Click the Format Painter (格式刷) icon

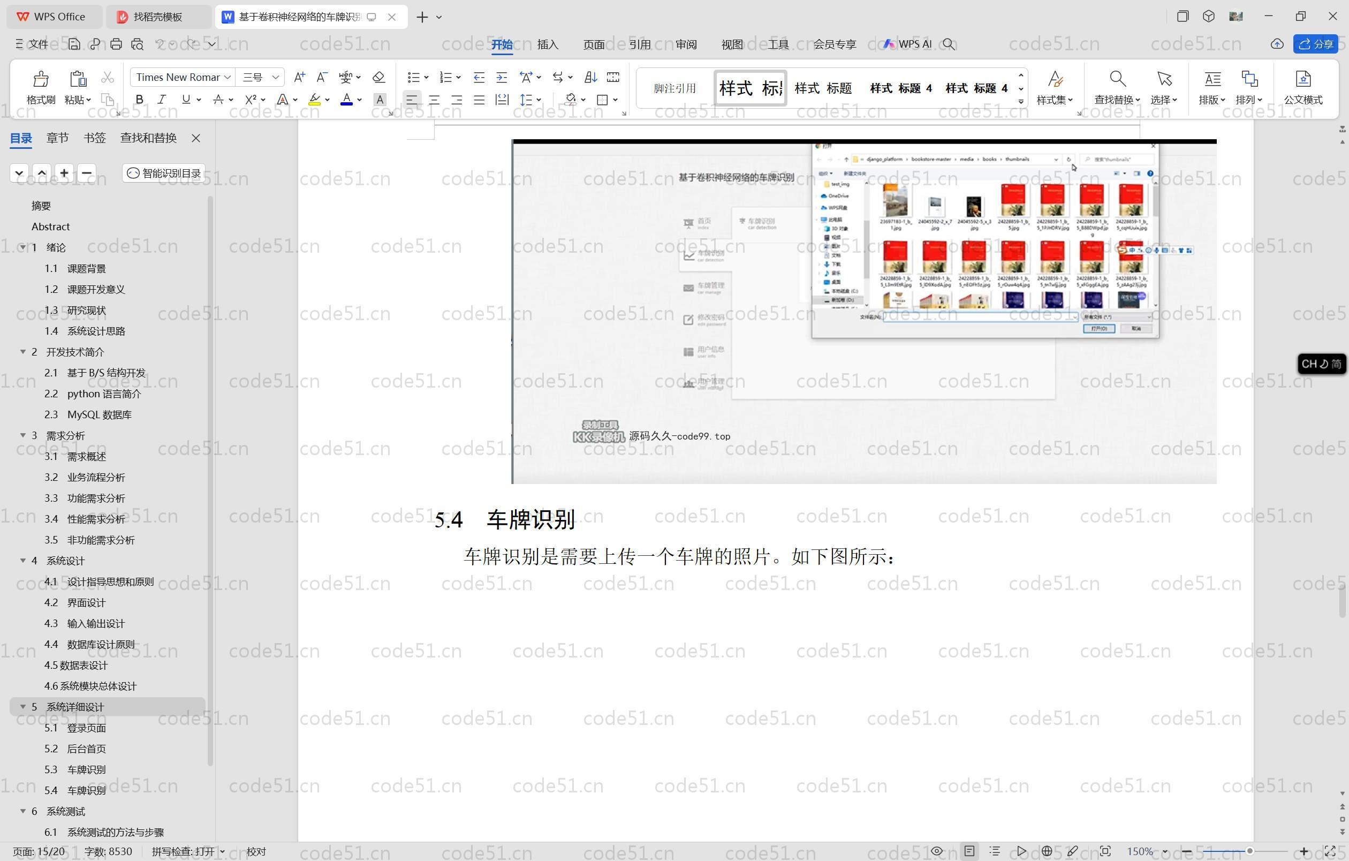pos(40,79)
